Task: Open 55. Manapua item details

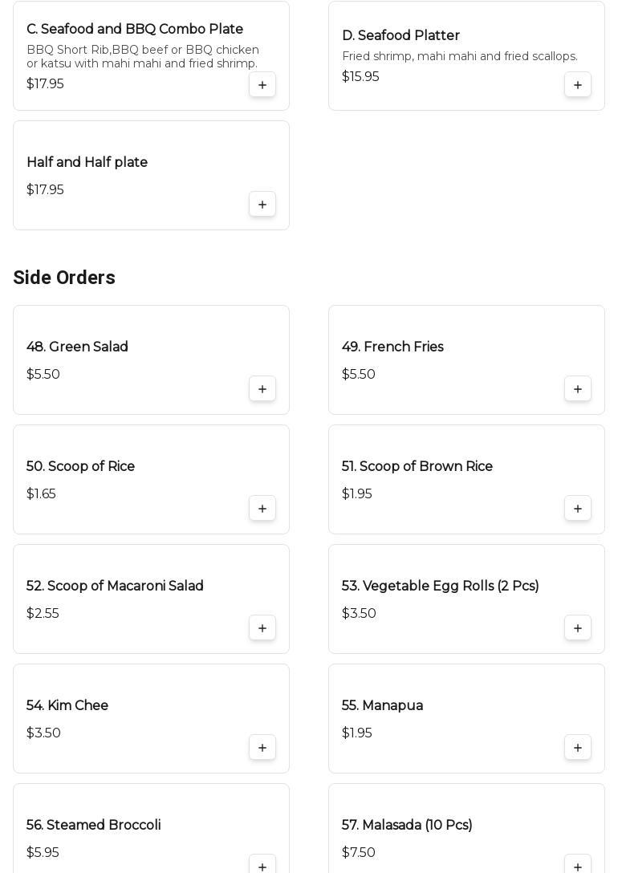Action: pyautogui.click(x=382, y=706)
